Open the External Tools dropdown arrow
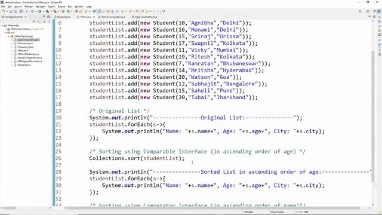 58,11
